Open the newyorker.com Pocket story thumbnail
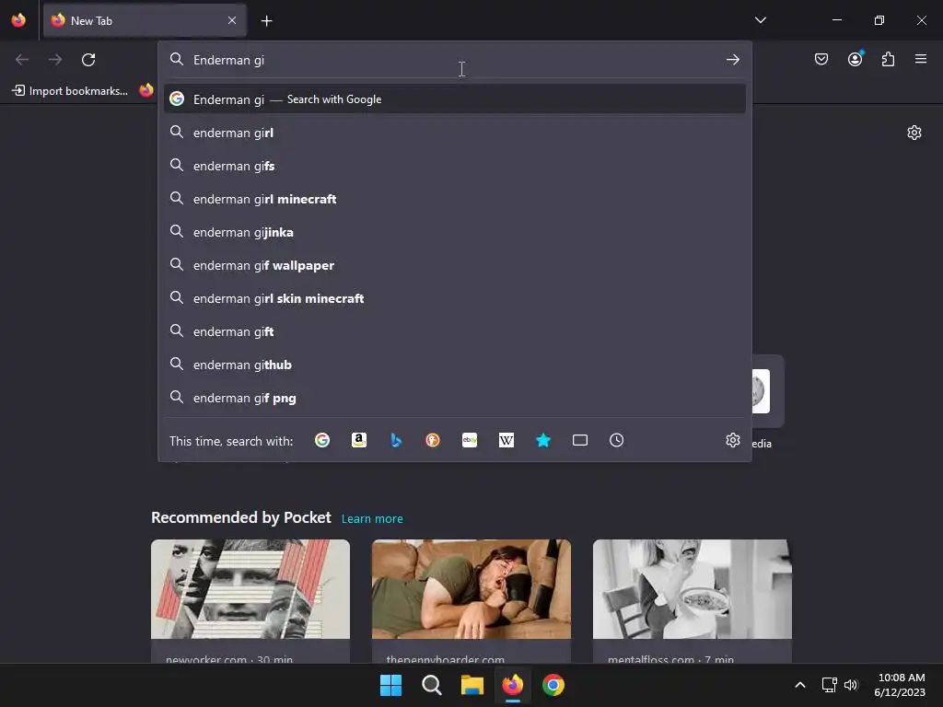Image resolution: width=943 pixels, height=707 pixels. tap(250, 589)
